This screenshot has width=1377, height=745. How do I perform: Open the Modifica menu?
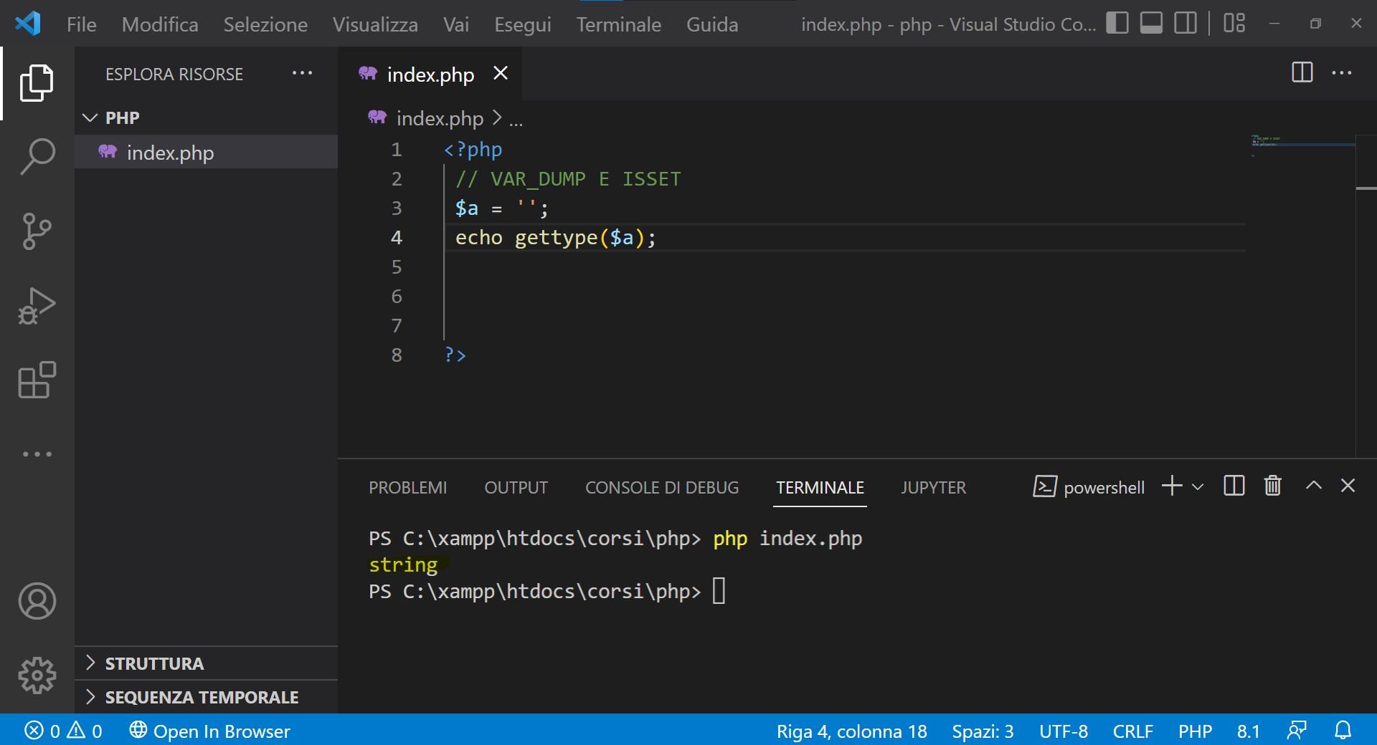pyautogui.click(x=160, y=24)
